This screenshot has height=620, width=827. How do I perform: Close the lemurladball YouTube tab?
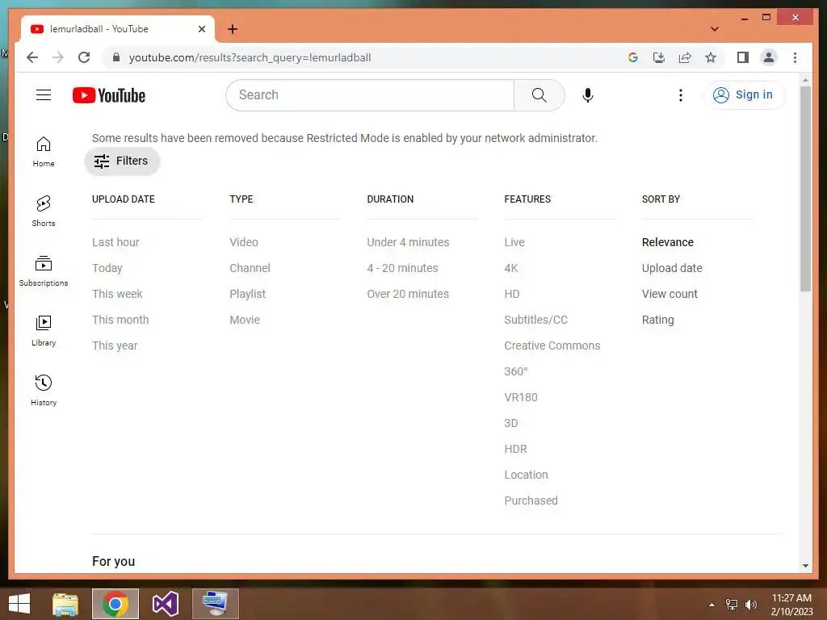click(x=201, y=29)
